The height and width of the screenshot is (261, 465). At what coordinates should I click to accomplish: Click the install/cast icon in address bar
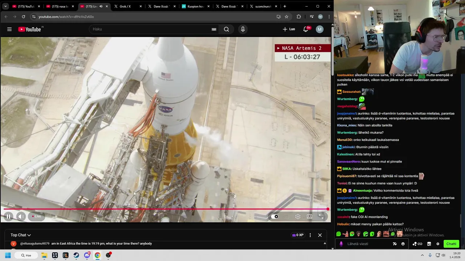point(279,17)
